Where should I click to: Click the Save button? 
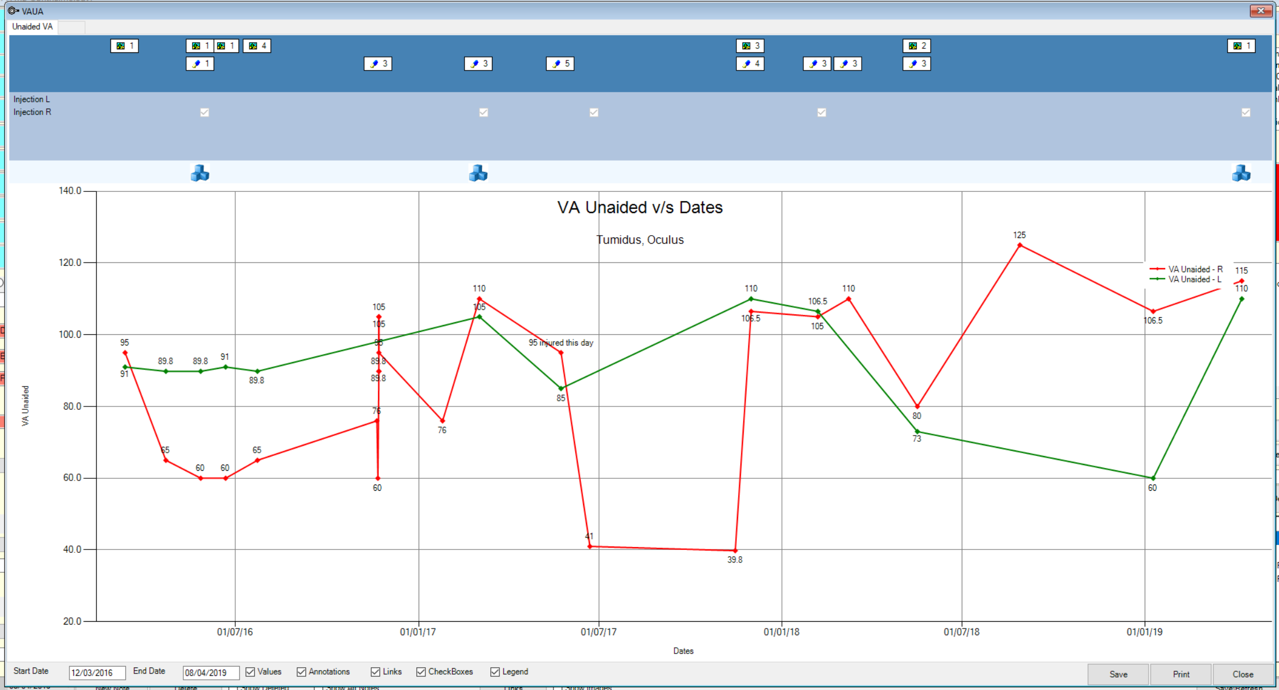(x=1118, y=674)
